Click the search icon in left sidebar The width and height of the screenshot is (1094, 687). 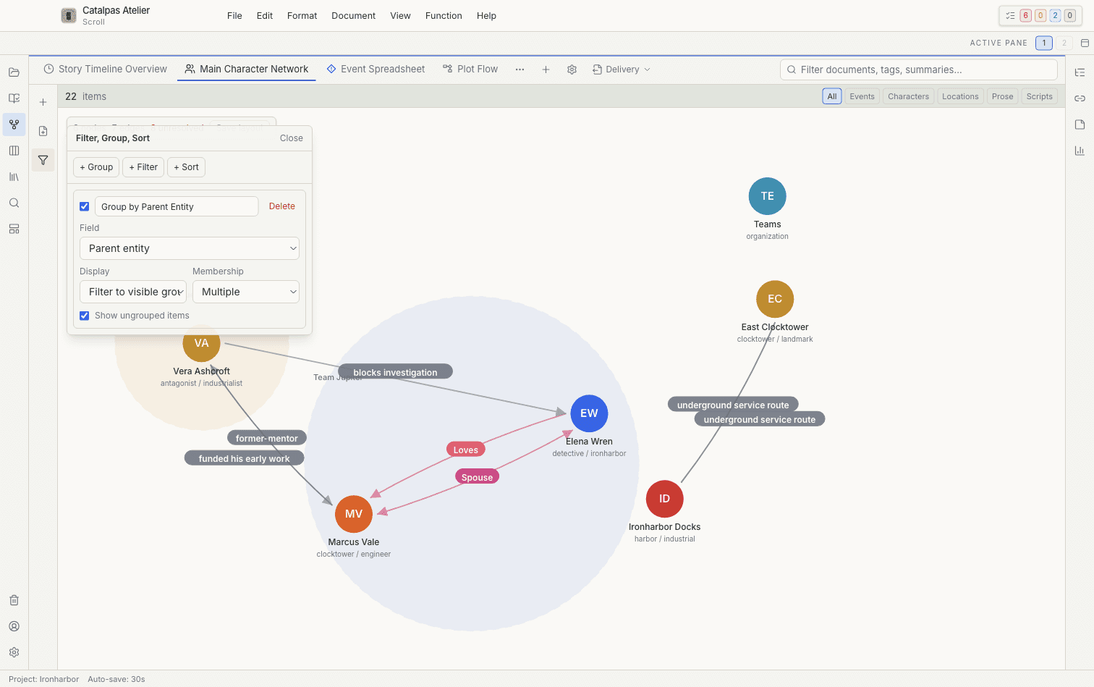(x=14, y=203)
